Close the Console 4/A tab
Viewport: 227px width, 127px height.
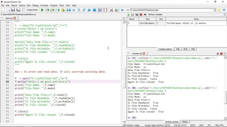pyautogui.click(x=144, y=53)
